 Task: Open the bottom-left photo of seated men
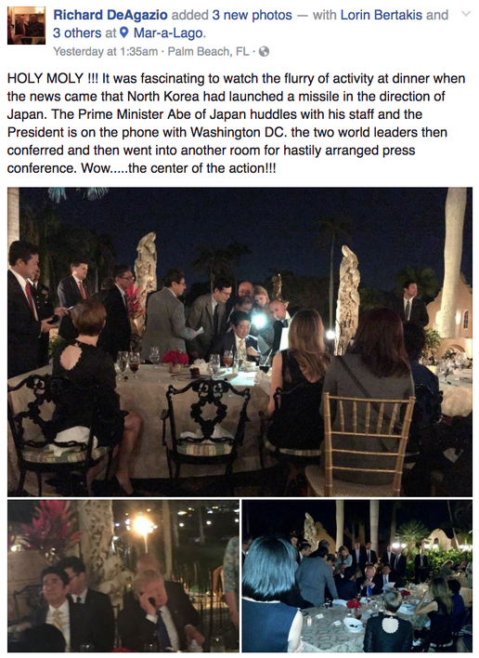coord(123,575)
